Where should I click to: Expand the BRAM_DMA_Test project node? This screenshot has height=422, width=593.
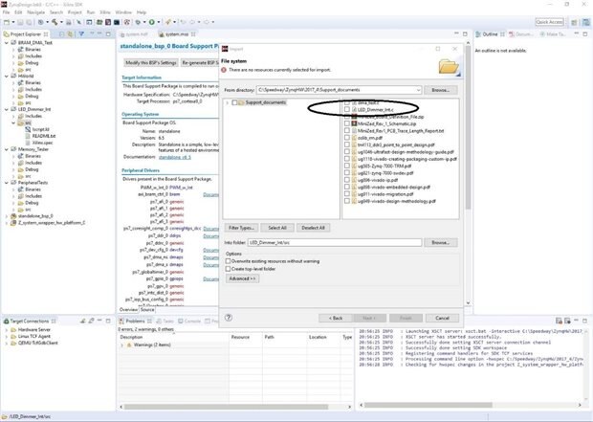(5, 43)
